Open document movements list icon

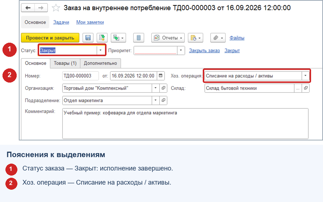139,38
